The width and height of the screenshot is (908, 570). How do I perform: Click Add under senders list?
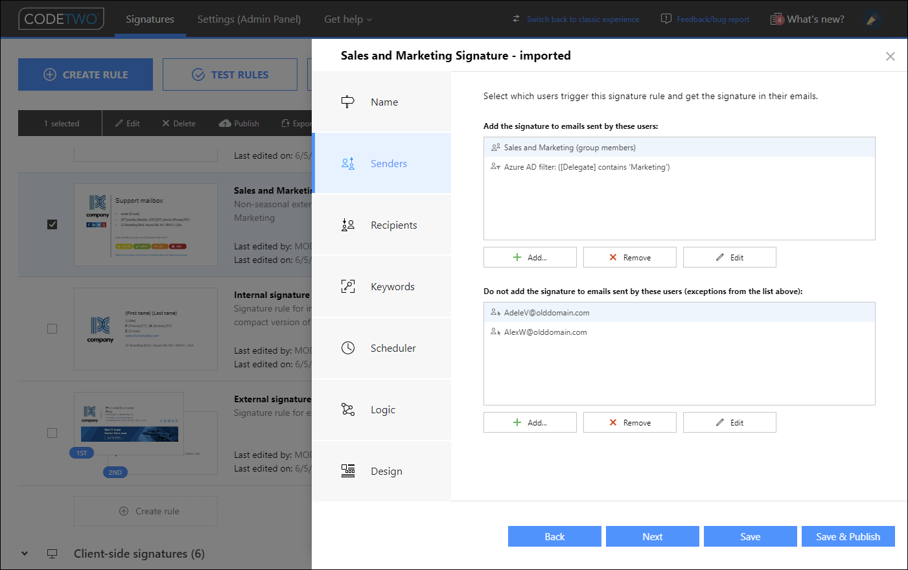tap(530, 257)
